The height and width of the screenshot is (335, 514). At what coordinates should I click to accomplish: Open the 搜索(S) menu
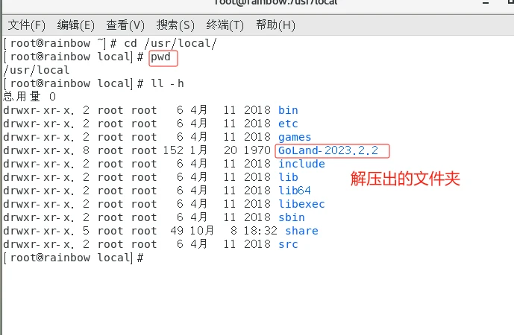176,25
